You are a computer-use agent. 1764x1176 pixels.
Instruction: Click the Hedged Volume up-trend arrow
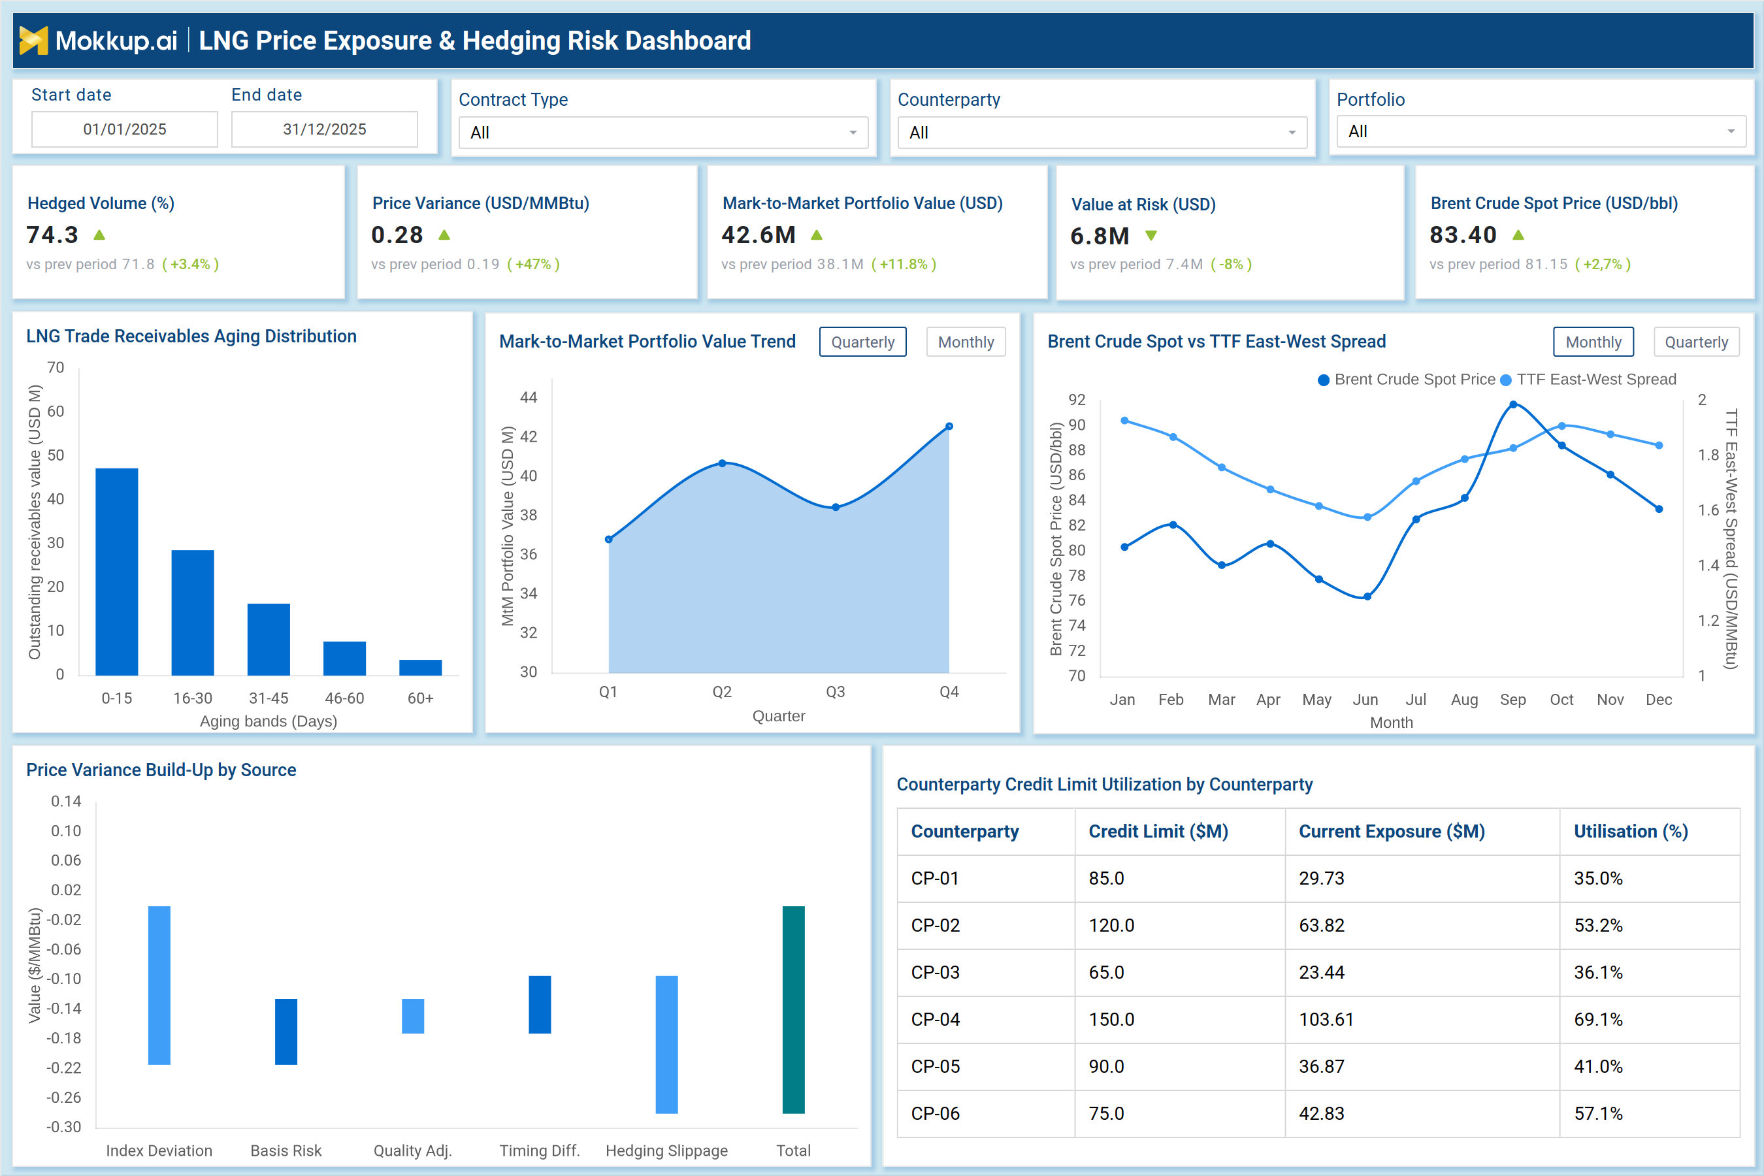99,235
